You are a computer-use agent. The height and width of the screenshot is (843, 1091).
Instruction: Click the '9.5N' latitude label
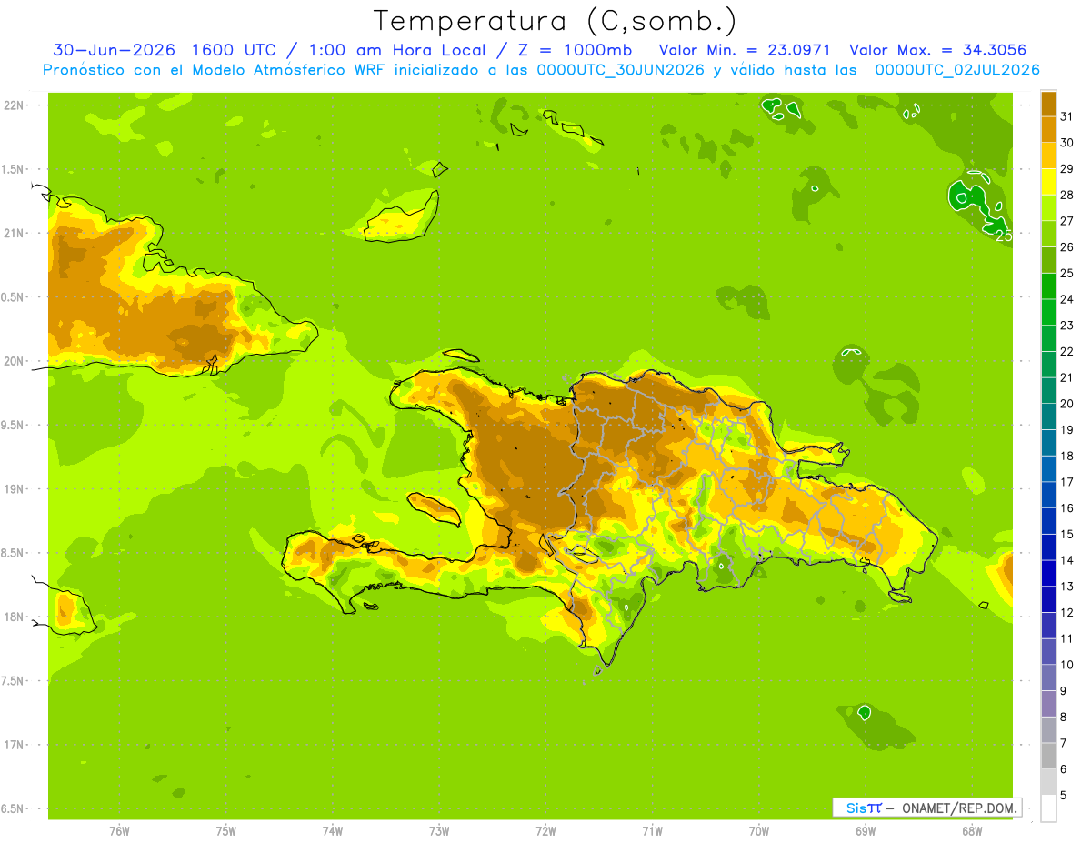click(13, 426)
